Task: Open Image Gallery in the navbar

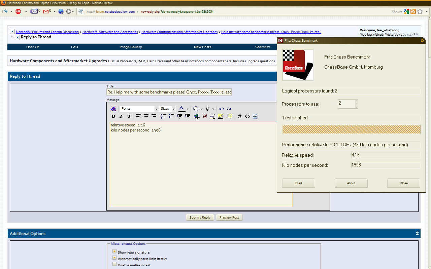Action: pos(131,47)
